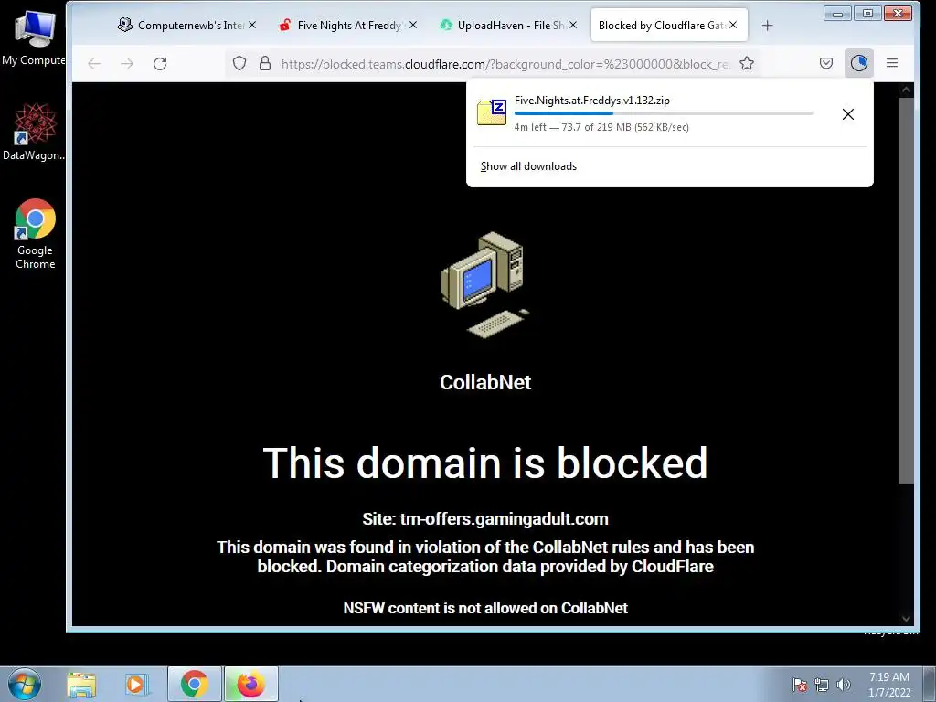
Task: Maximize the Firefox window
Action: click(867, 13)
